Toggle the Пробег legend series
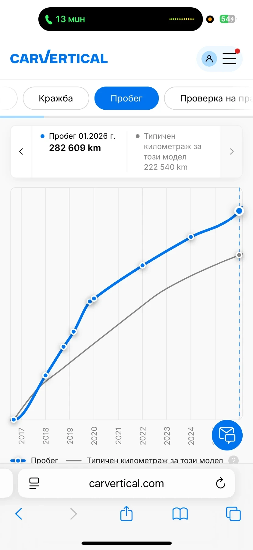This screenshot has width=253, height=550. 34,460
